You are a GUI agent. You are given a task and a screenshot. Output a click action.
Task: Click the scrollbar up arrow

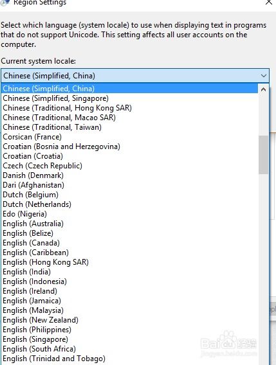pos(263,89)
